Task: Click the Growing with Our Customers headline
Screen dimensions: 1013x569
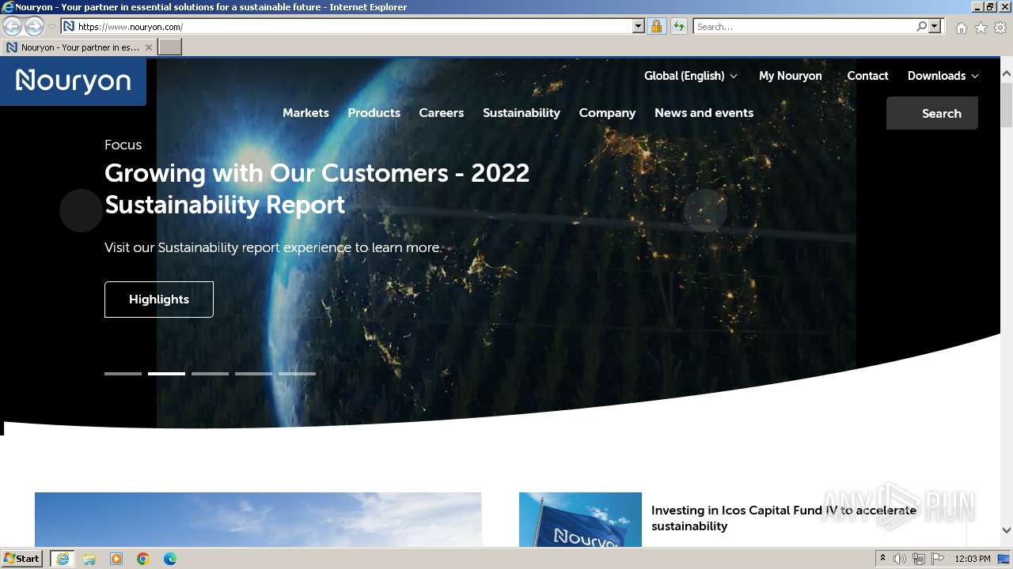Action: [317, 189]
